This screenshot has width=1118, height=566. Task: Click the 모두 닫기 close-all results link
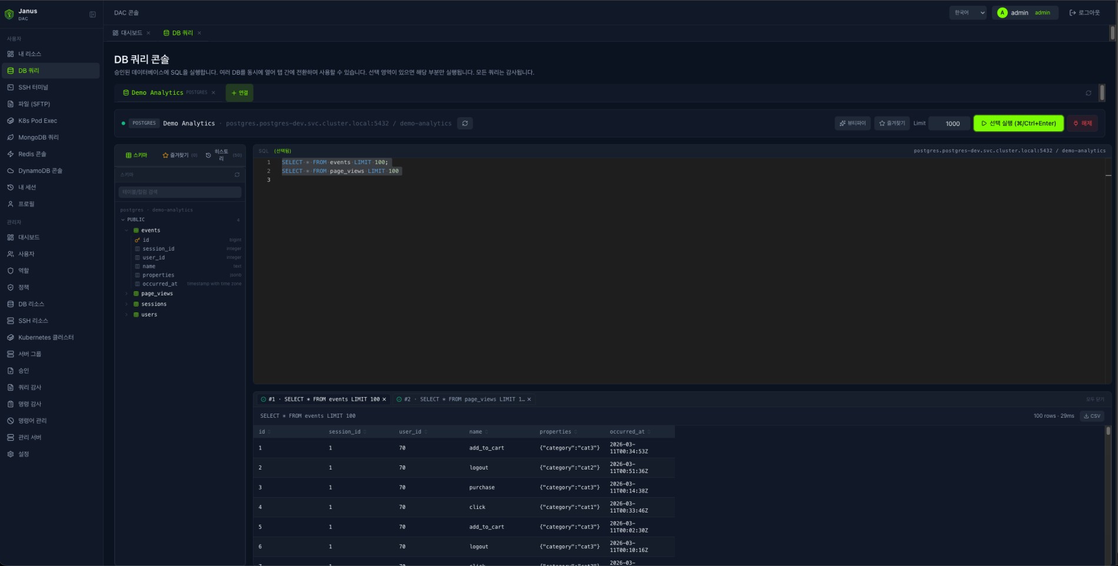(1095, 399)
